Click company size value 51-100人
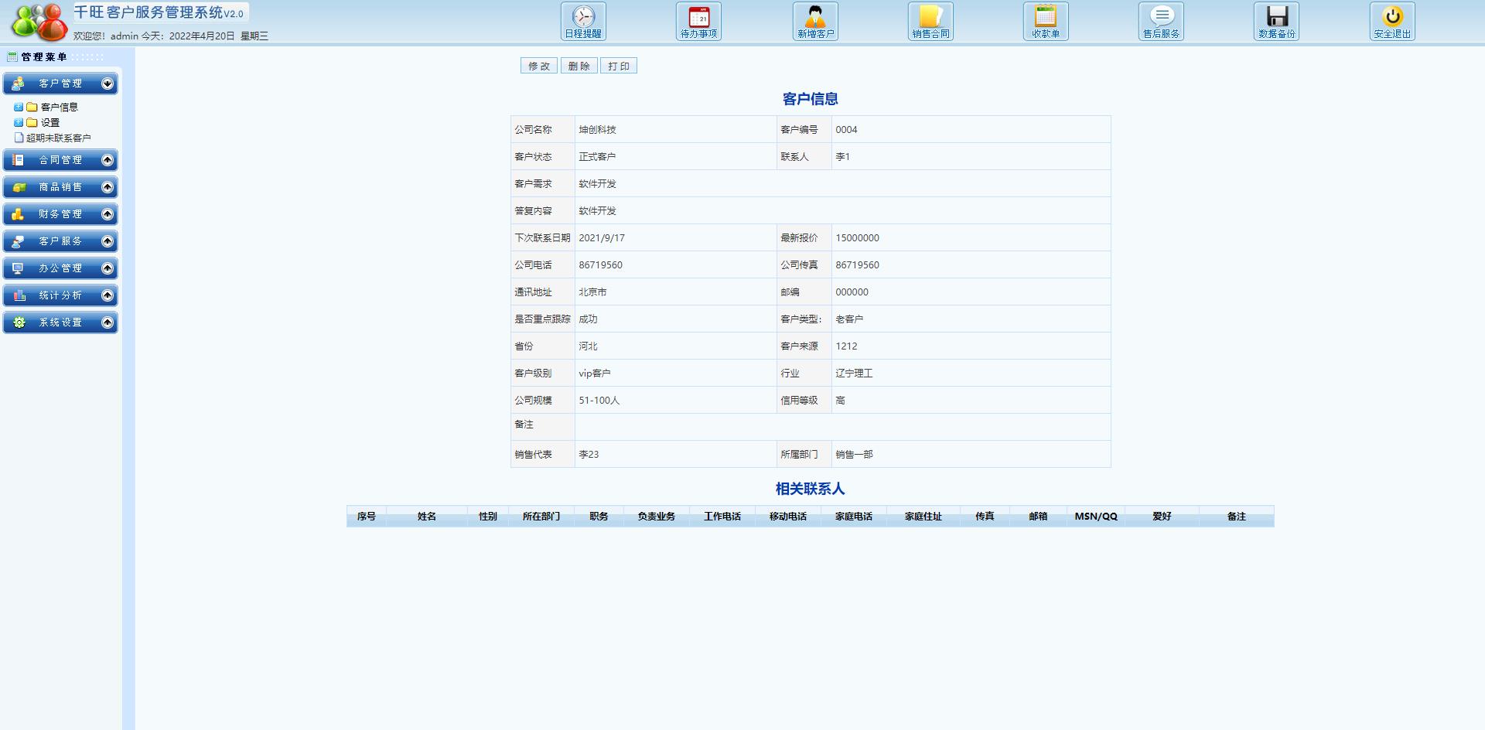Image resolution: width=1485 pixels, height=730 pixels. 599,401
